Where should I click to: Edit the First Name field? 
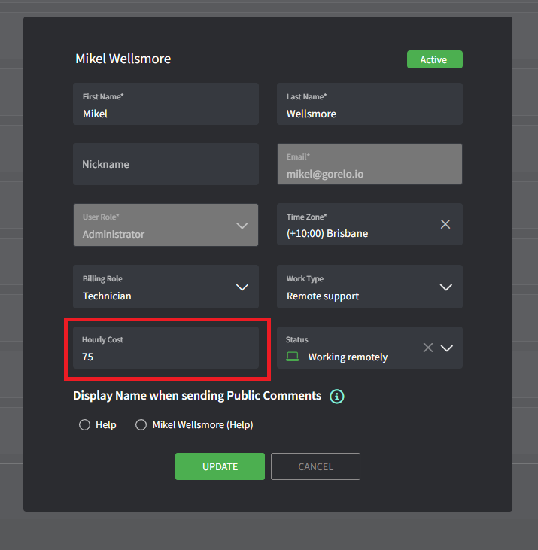[166, 104]
